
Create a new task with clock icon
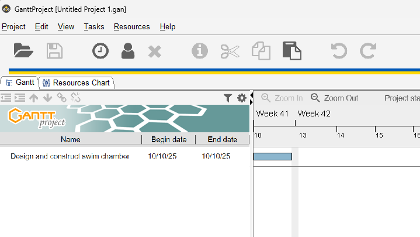(100, 51)
